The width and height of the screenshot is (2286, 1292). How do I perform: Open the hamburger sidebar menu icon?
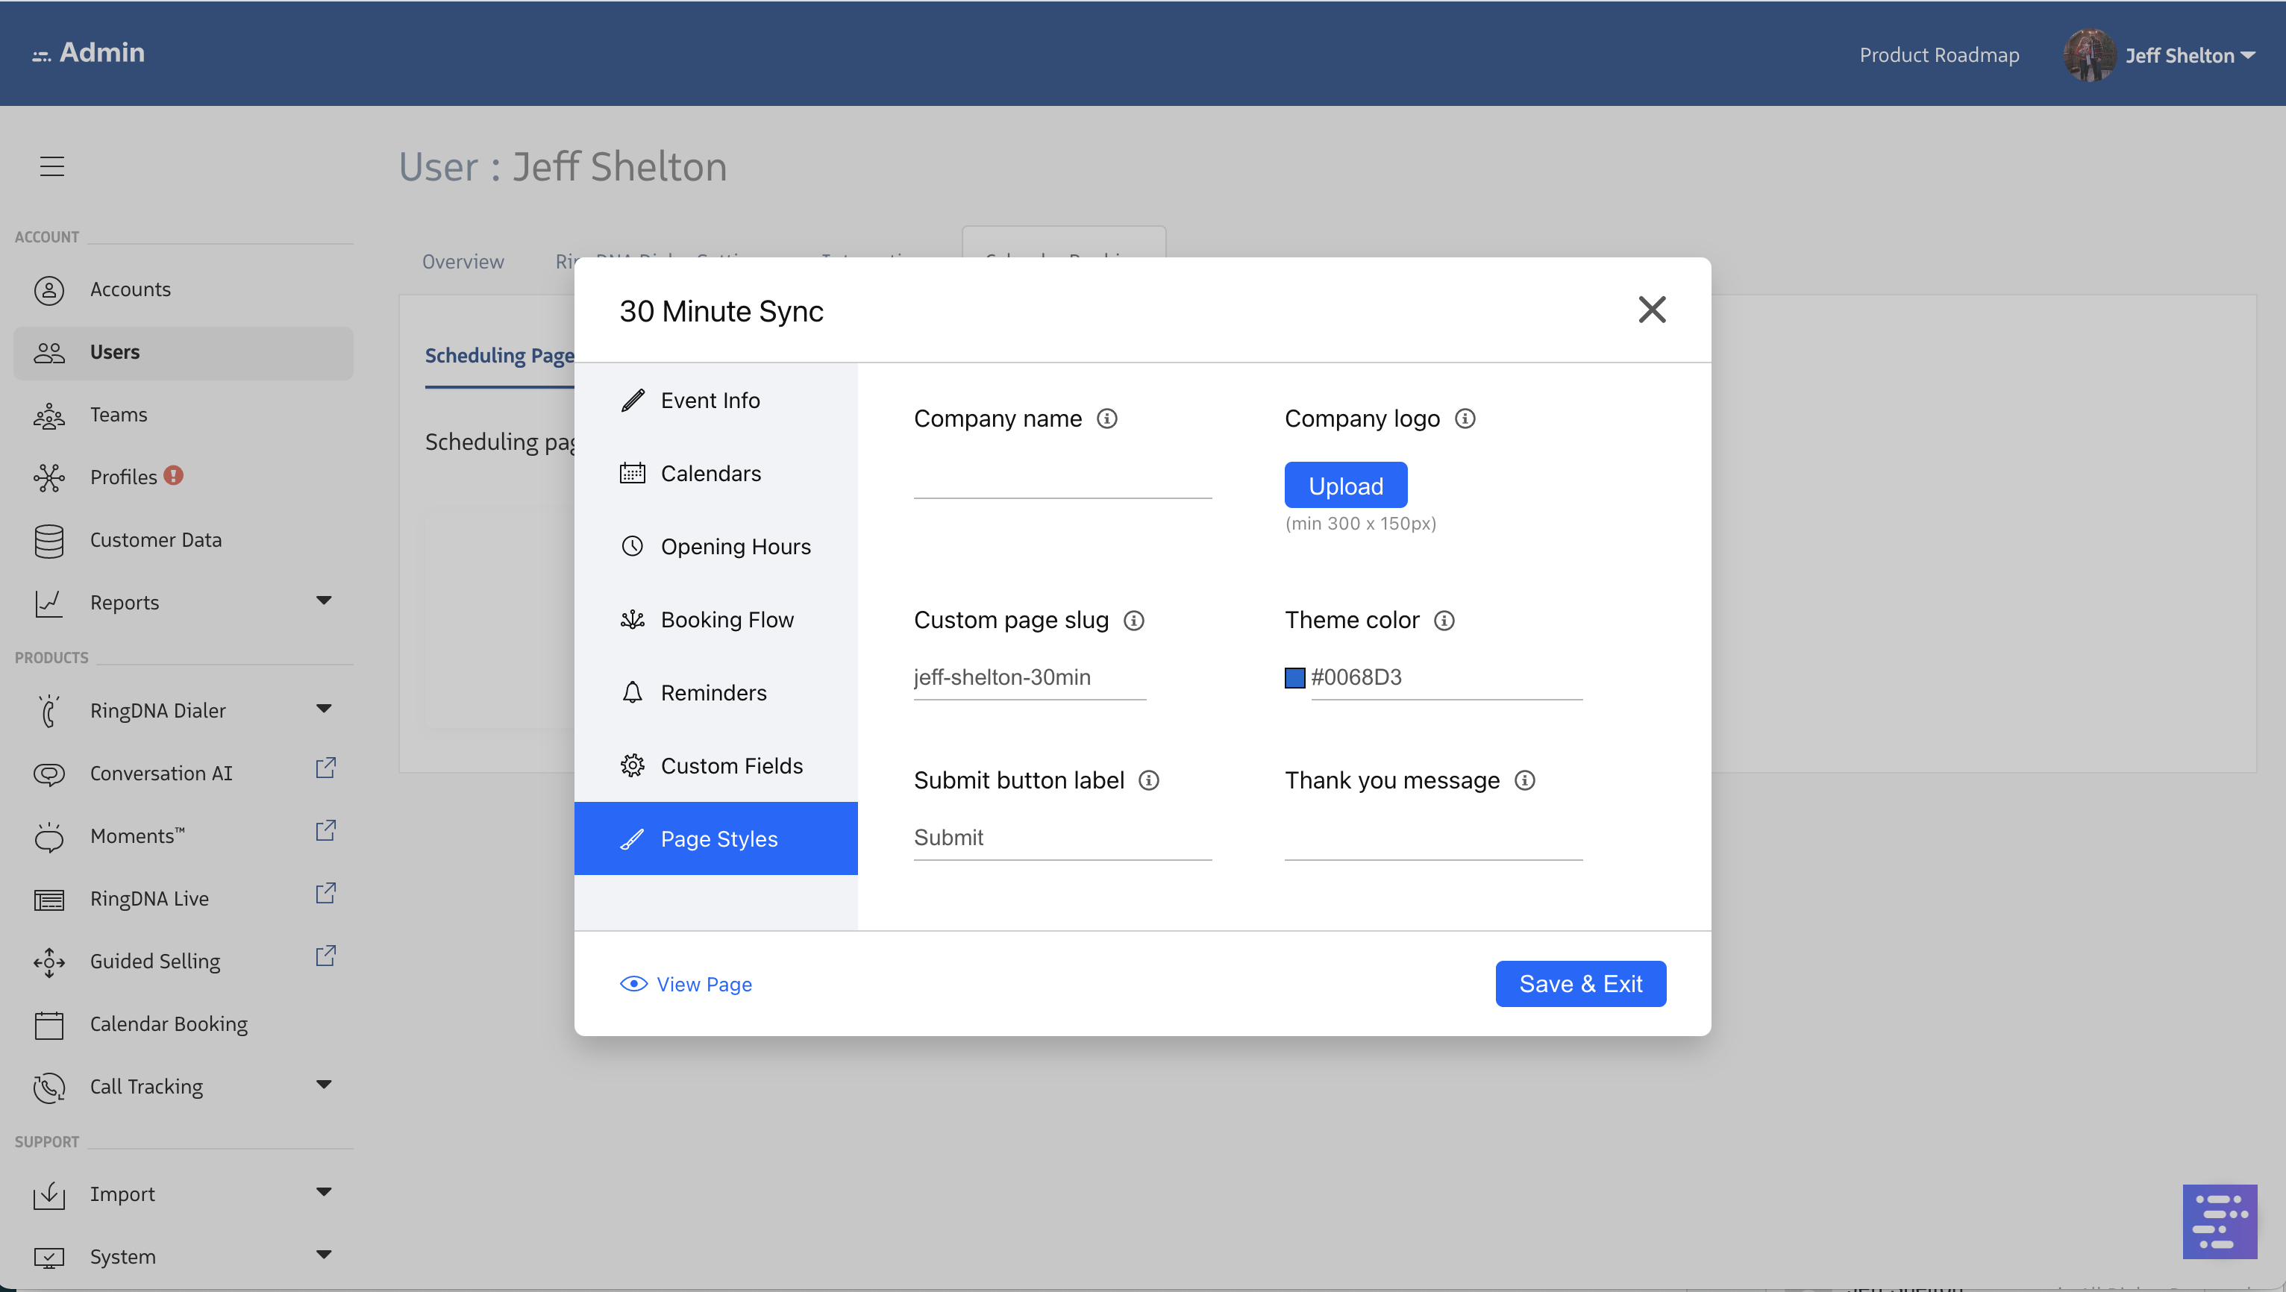[x=52, y=166]
